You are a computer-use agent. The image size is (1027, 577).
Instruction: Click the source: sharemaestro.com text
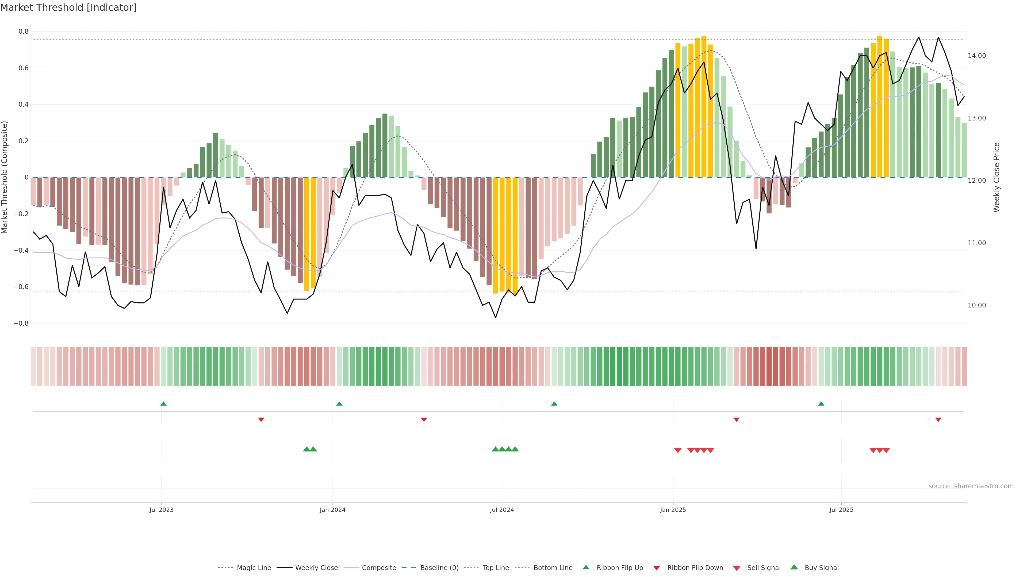tap(971, 486)
